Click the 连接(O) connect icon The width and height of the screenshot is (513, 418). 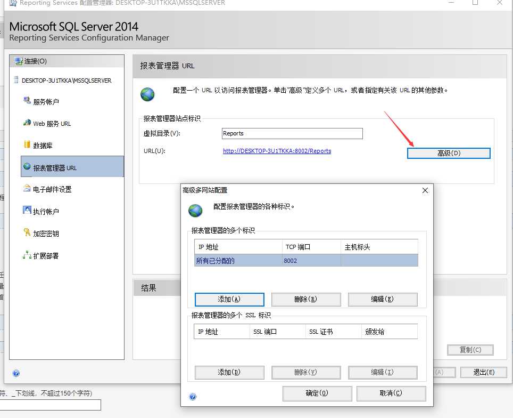(x=18, y=61)
